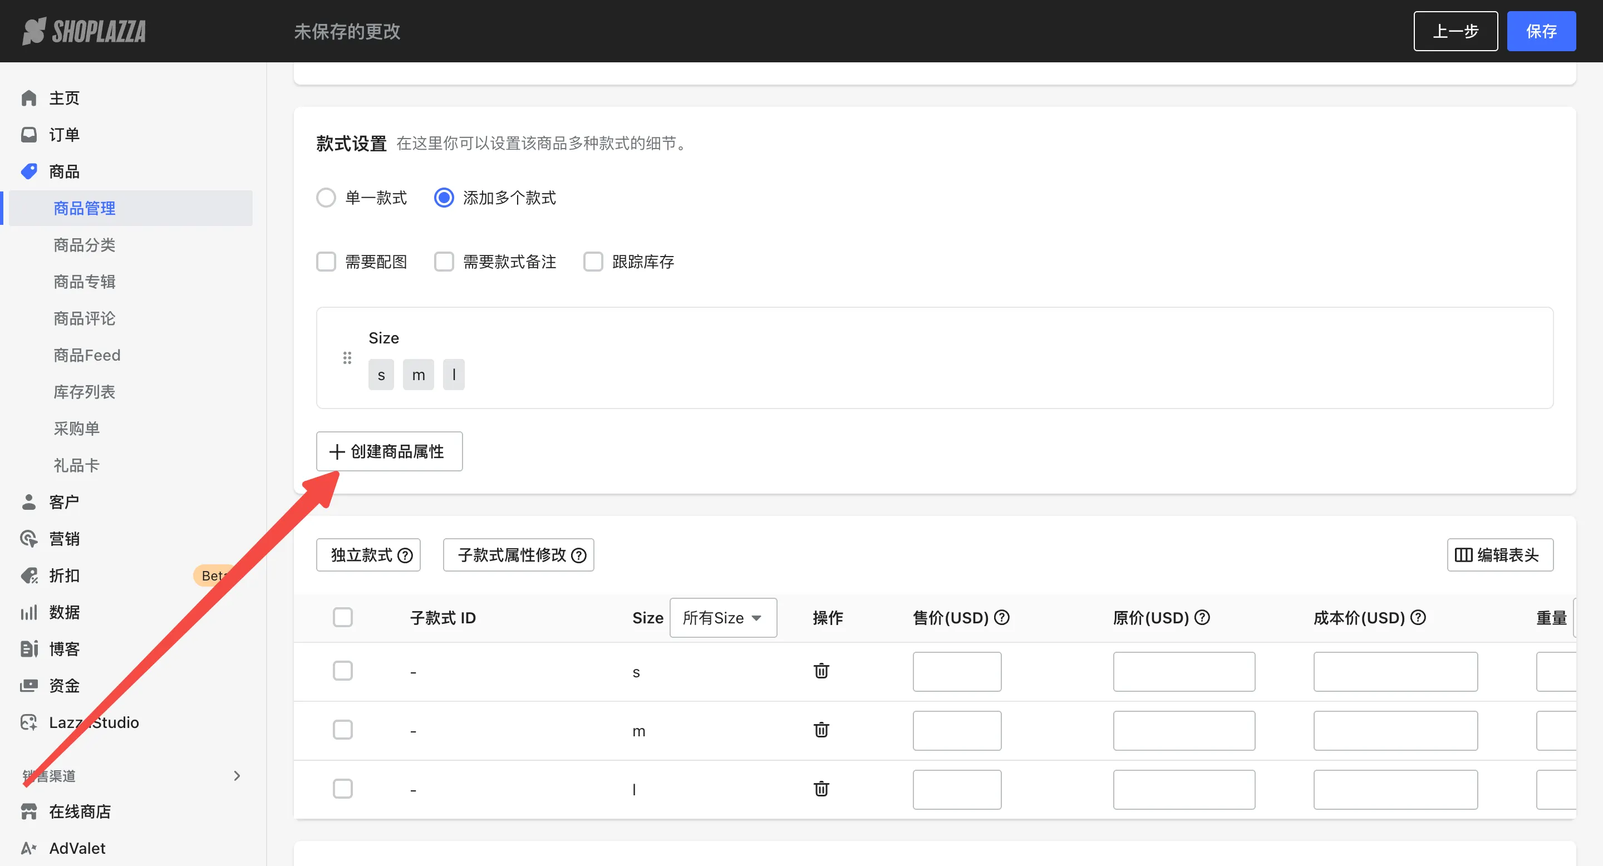
Task: Open 库存列表 in the sidebar
Action: [85, 392]
